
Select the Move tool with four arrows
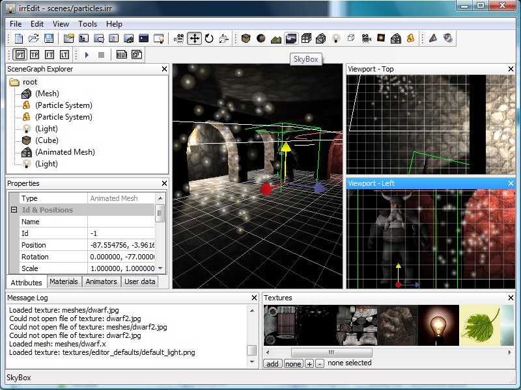tap(194, 38)
